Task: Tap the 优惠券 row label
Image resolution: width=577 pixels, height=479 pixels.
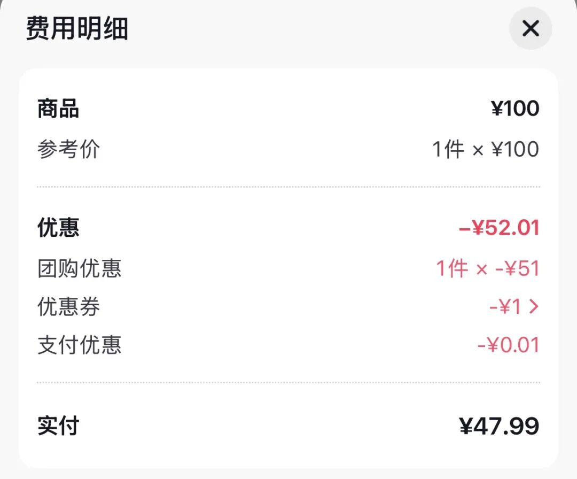Action: pos(68,307)
